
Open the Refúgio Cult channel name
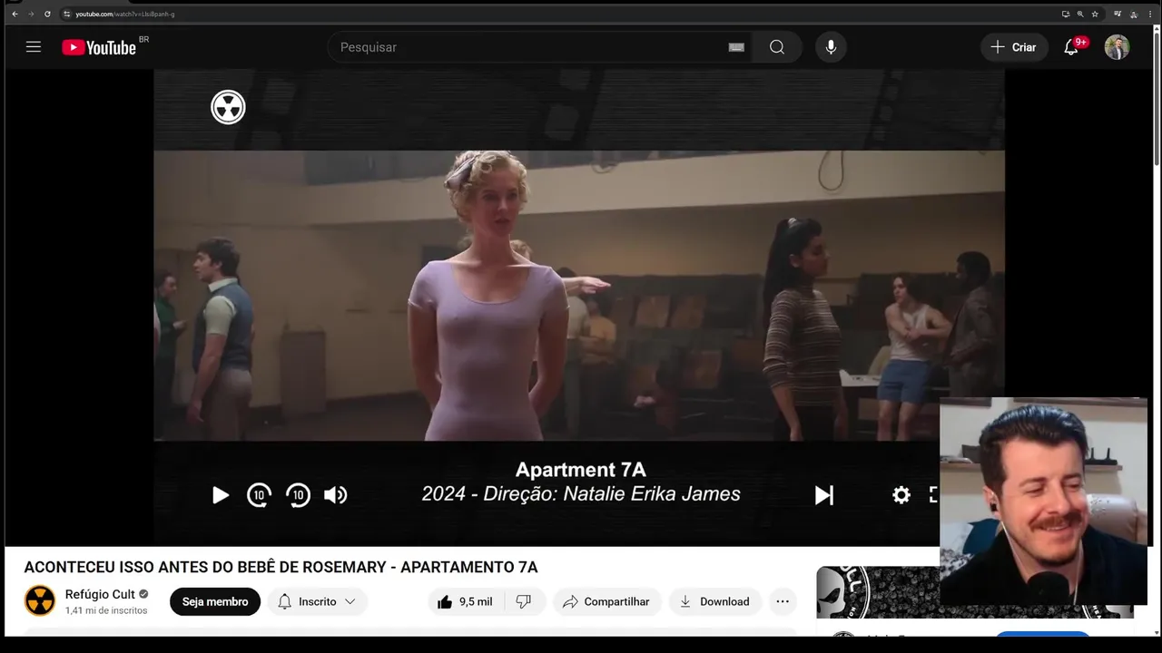tap(100, 595)
